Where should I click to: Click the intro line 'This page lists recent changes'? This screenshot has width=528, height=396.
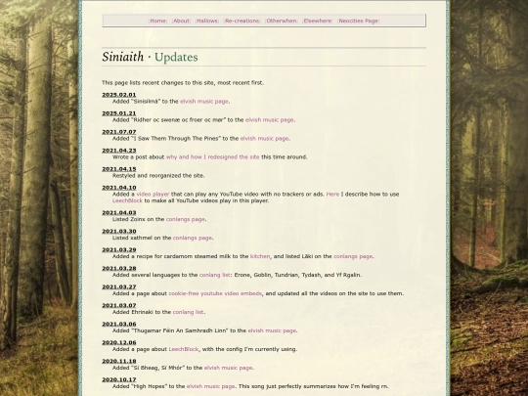point(183,82)
